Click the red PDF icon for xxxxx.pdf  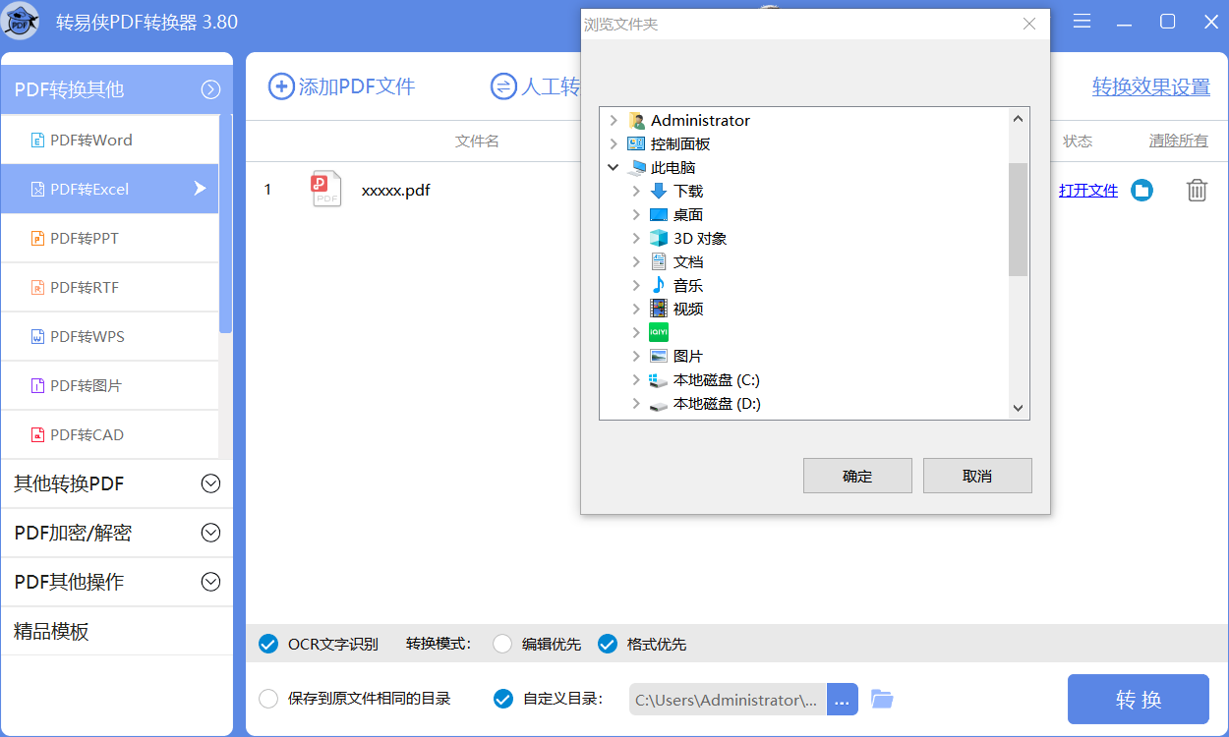326,189
